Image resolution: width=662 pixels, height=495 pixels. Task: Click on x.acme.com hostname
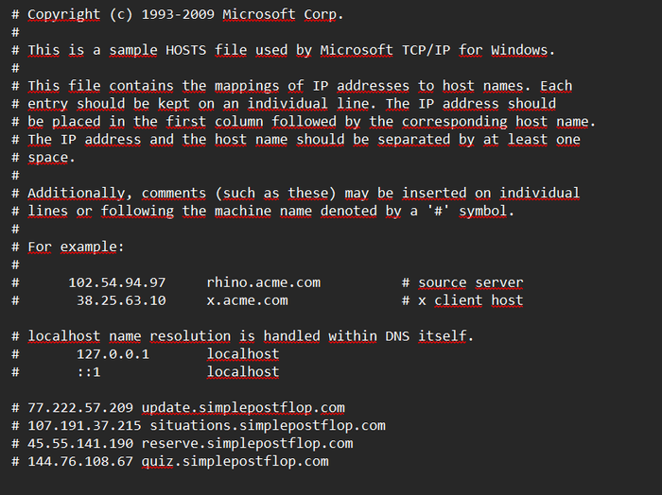coord(248,300)
